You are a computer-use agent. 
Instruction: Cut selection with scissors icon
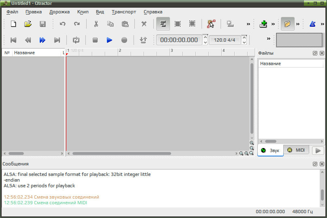tap(96, 24)
